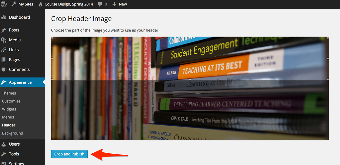This screenshot has height=165, width=340.
Task: Click the Tools wrench icon
Action: (x=4, y=154)
